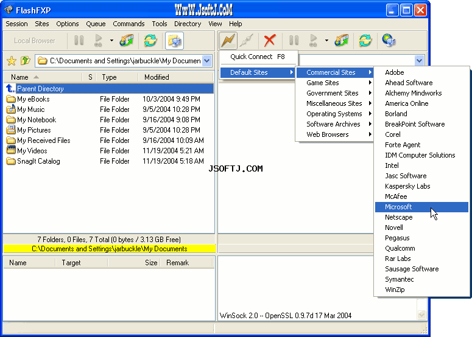The image size is (472, 337).
Task: Click the My Videos folder icon
Action: 11,150
